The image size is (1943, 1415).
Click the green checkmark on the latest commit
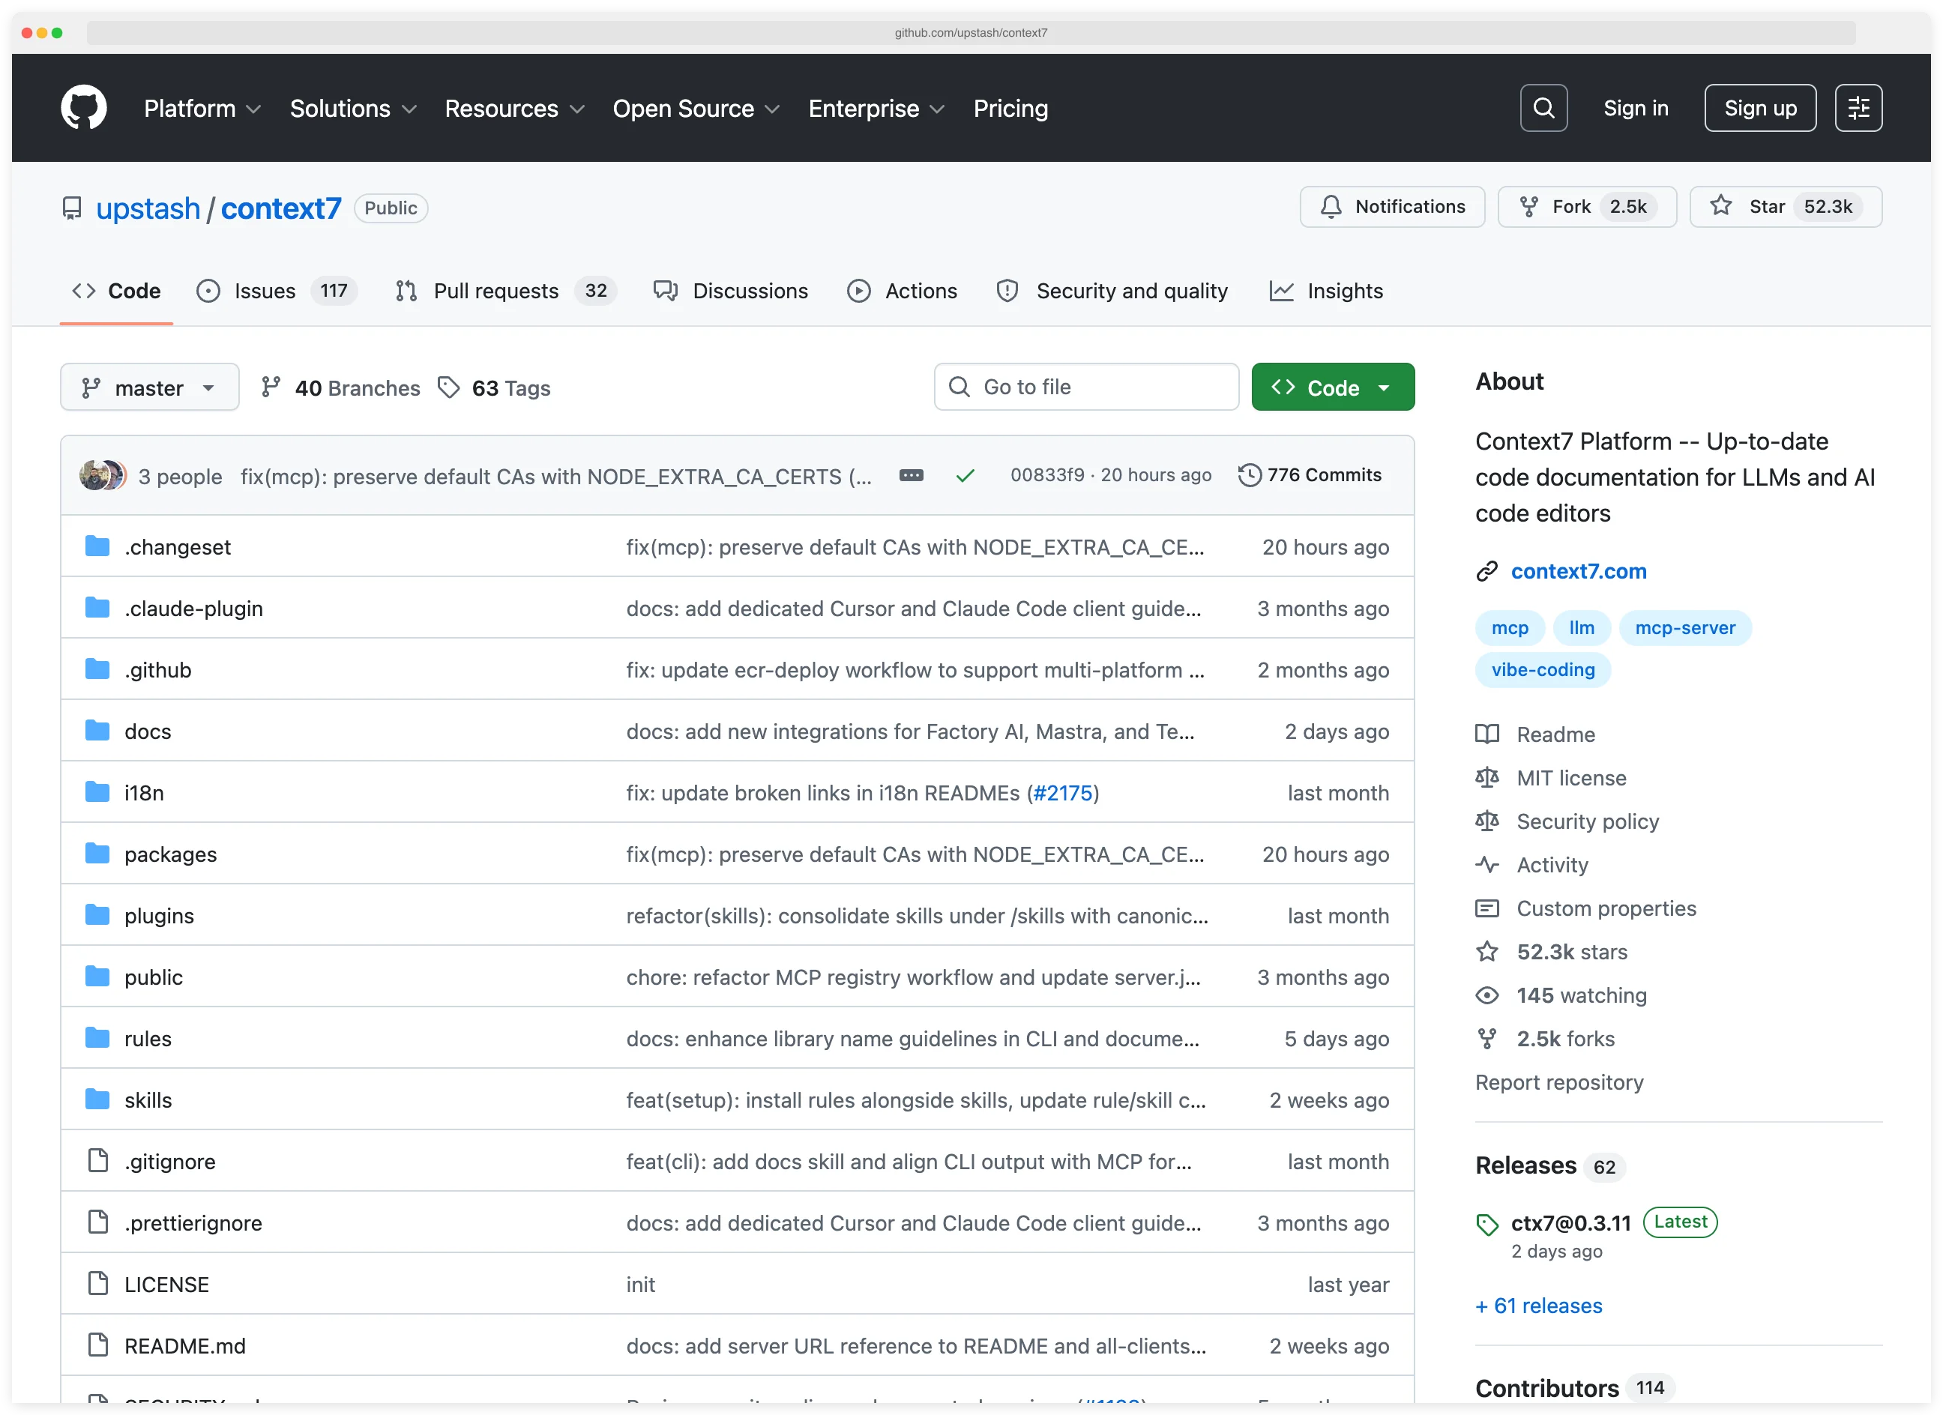[x=966, y=475]
